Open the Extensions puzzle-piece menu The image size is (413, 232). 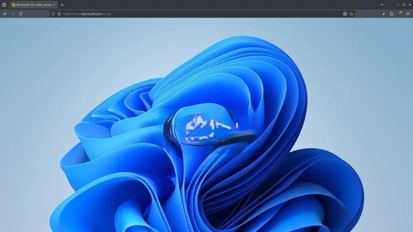click(392, 14)
